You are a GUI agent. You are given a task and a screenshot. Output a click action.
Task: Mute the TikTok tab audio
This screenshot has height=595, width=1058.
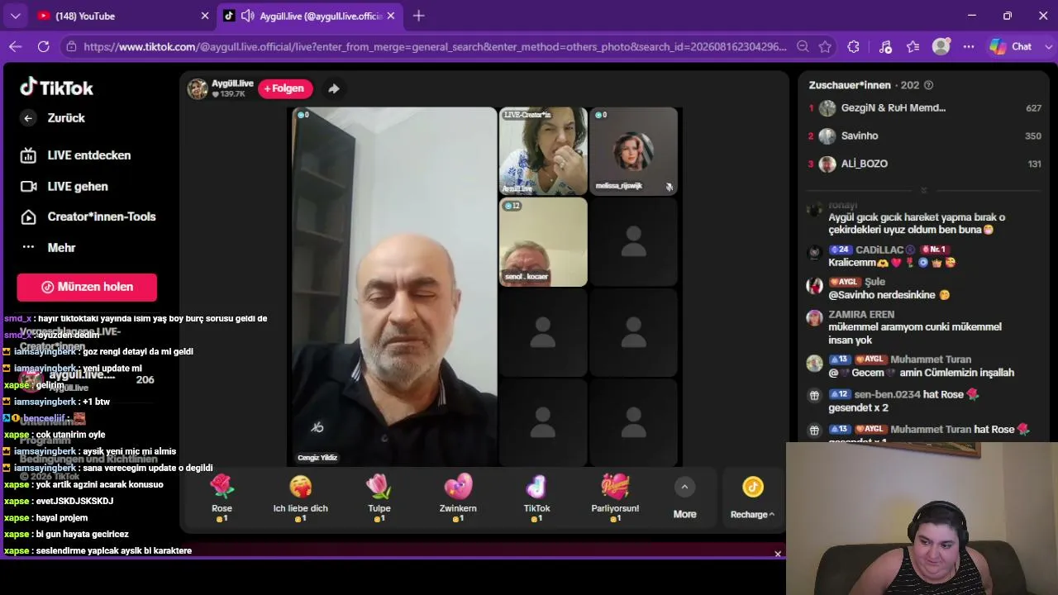click(247, 16)
